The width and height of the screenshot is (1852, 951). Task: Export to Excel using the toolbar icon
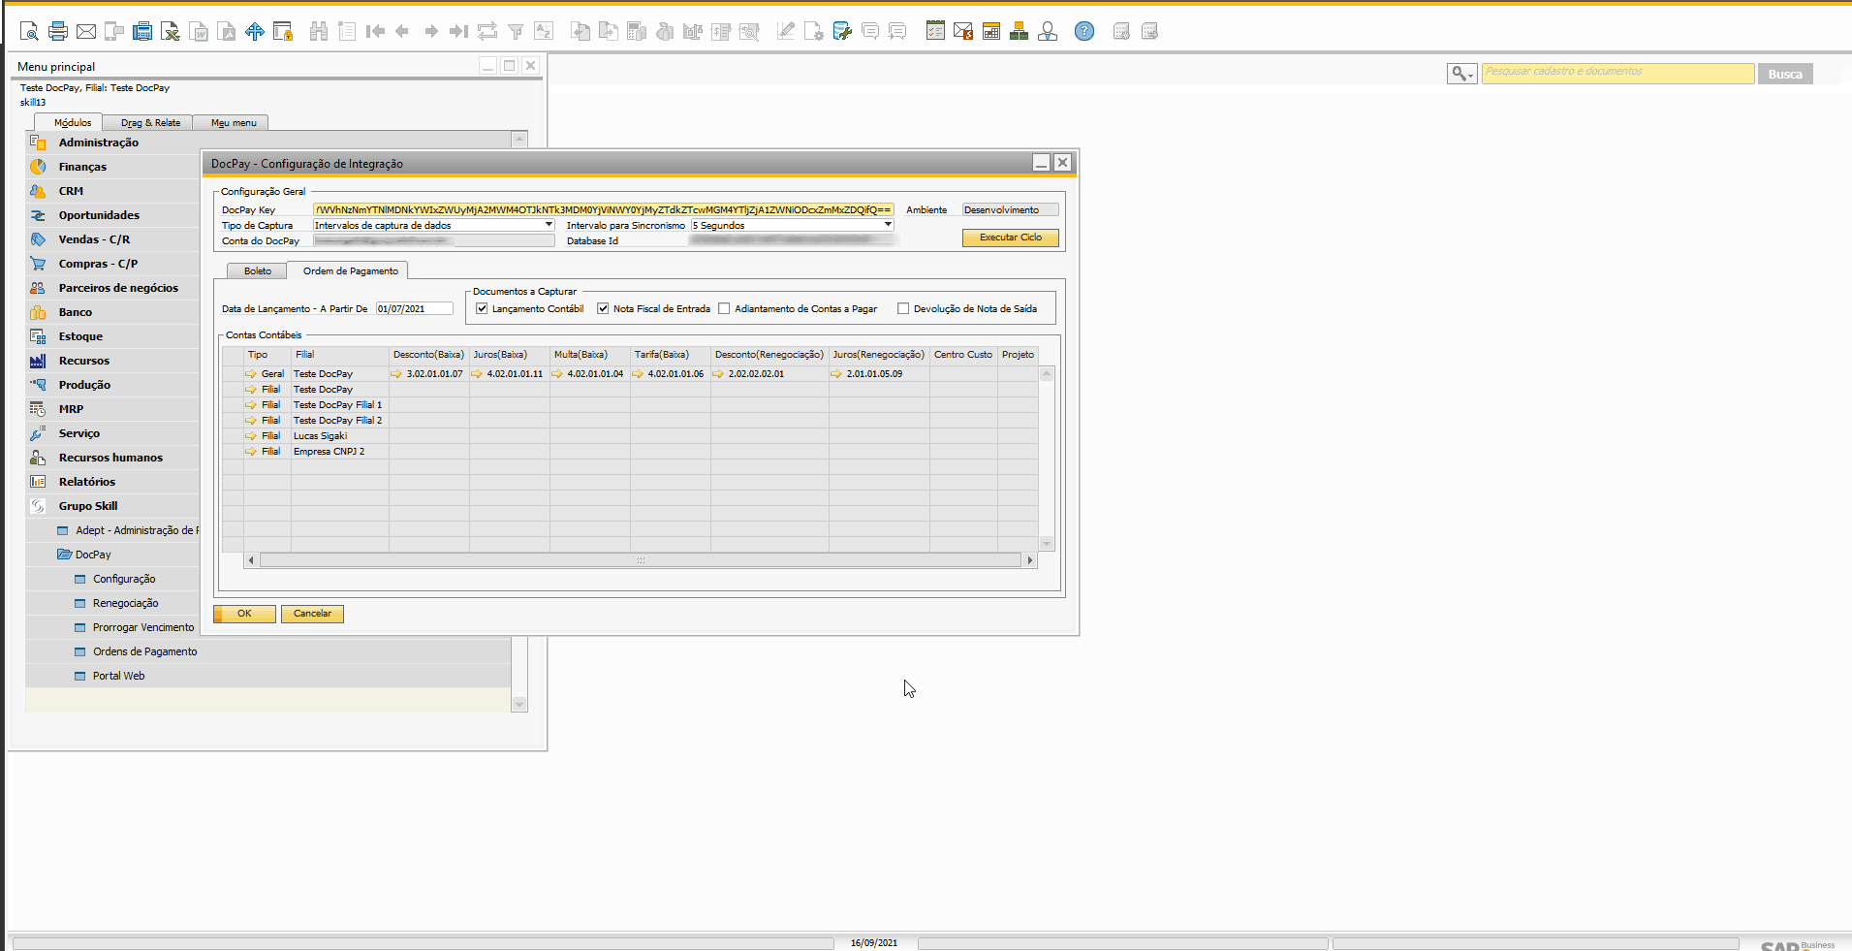coord(171,31)
